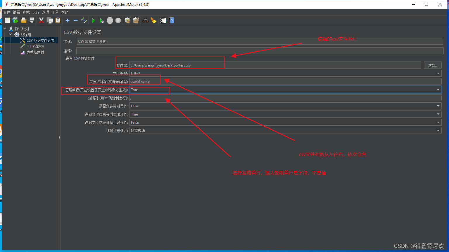Click the New test plan icon

(x=7, y=20)
